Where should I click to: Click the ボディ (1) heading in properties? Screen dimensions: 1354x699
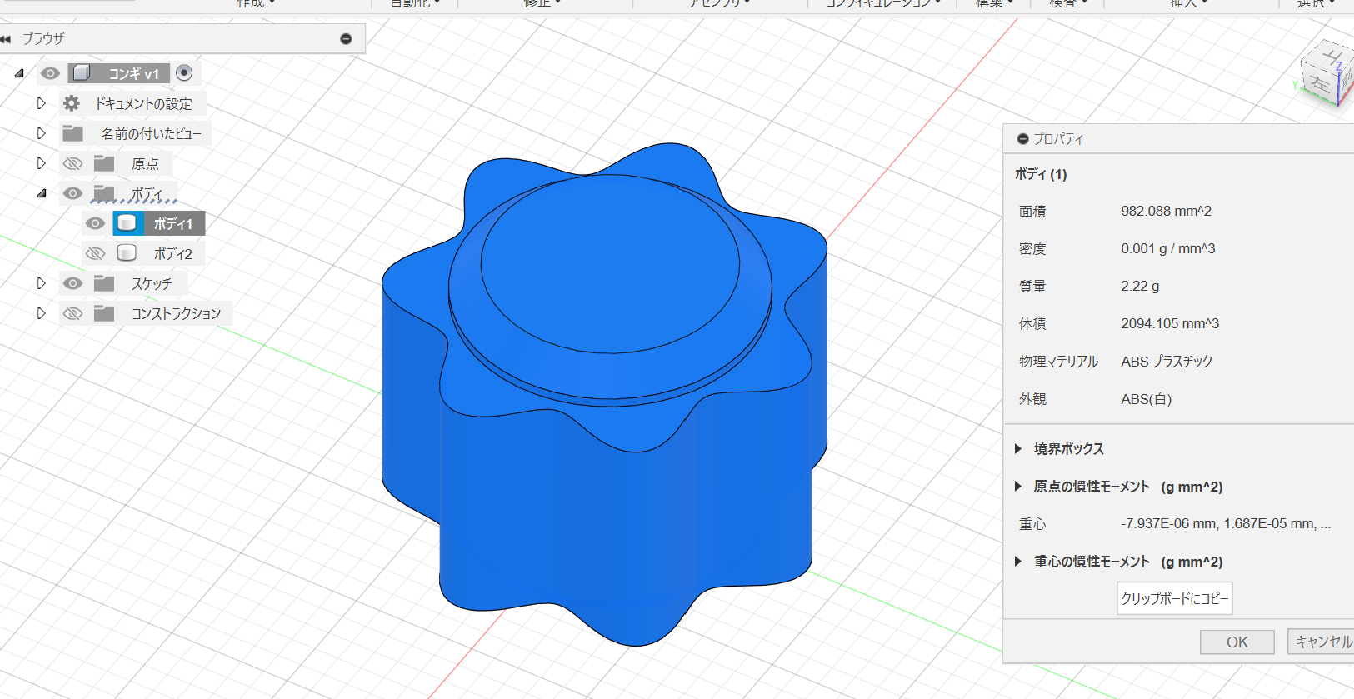click(1041, 174)
